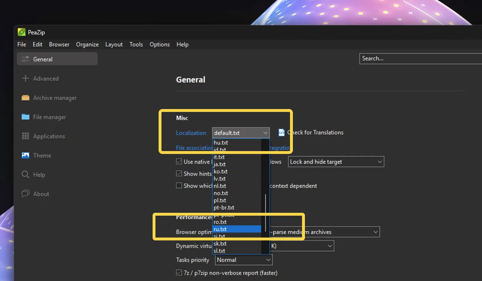482x281 pixels.
Task: Select ja.txt from the language list
Action: click(237, 164)
